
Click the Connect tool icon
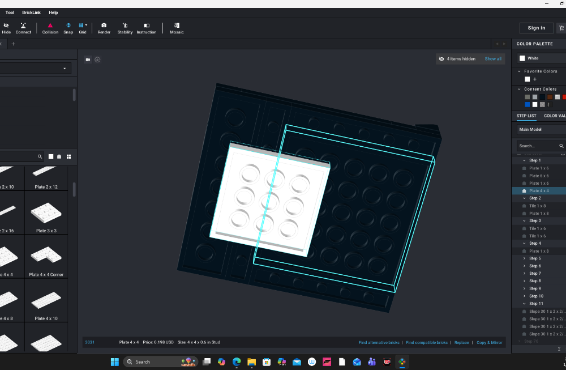23,28
